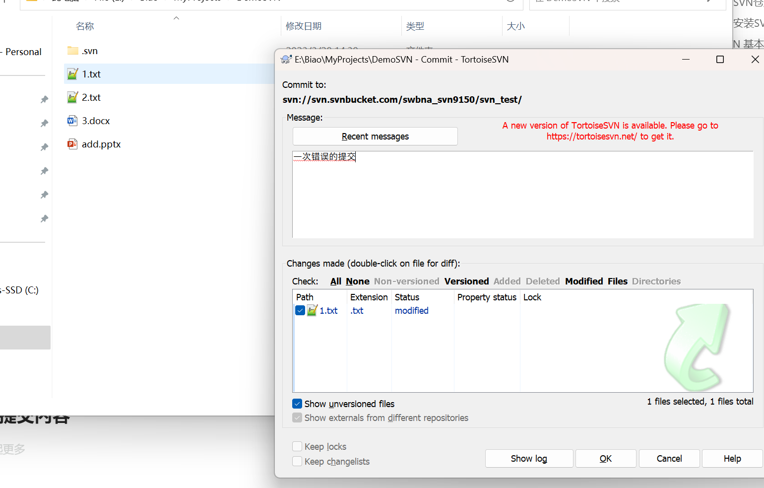The image size is (764, 488).
Task: Select the 2.txt file icon in Explorer
Action: 73,97
